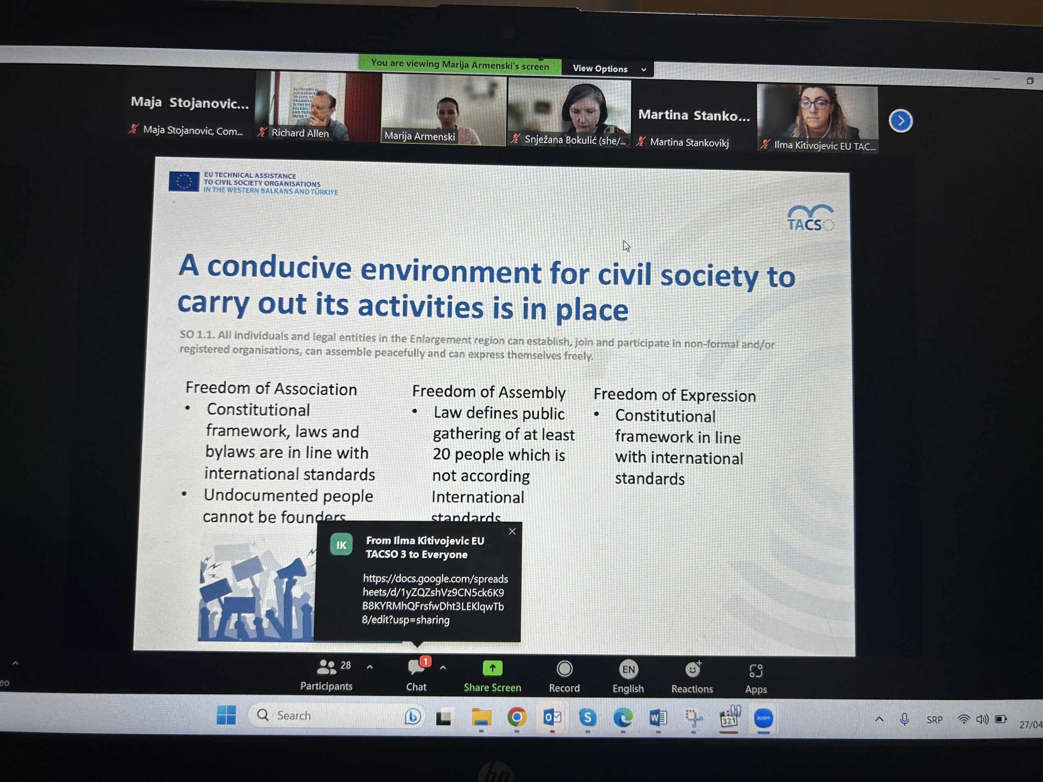
Task: Open Bing chat icon in search box
Action: coord(413,716)
